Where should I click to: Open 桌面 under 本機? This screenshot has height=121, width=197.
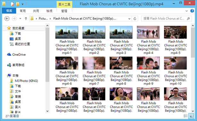(18, 102)
